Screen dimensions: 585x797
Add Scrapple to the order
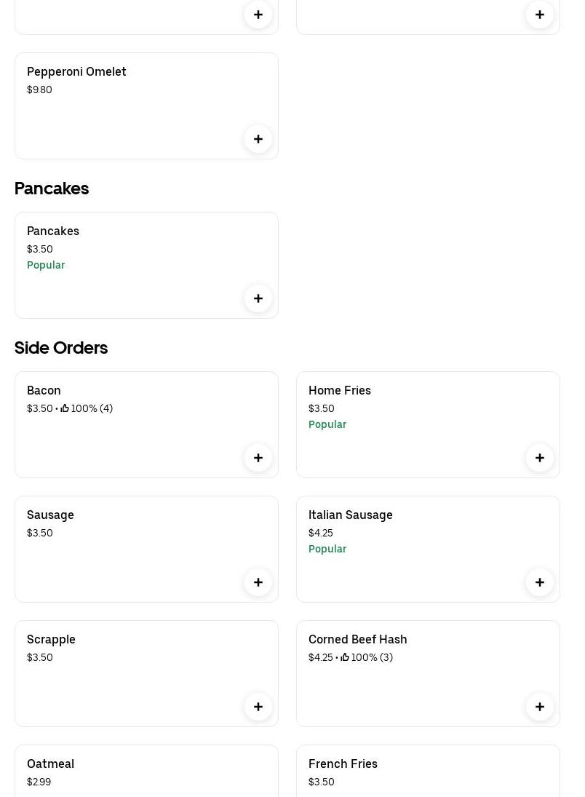258,707
